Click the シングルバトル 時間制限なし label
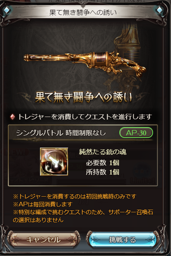 coord(61,133)
